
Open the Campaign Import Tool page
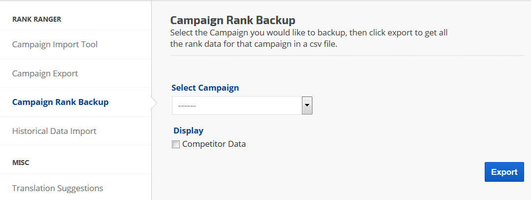click(55, 45)
